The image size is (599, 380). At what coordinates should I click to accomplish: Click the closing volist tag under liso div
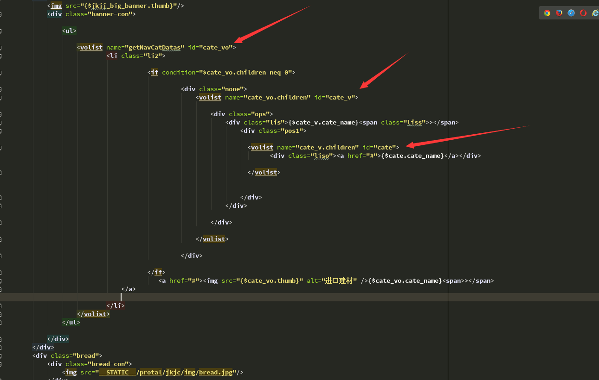click(x=264, y=172)
